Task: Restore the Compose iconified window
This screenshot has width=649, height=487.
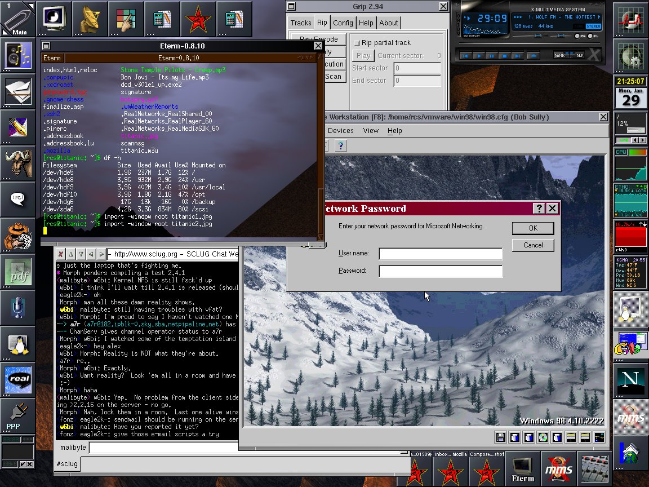Action: [487, 468]
